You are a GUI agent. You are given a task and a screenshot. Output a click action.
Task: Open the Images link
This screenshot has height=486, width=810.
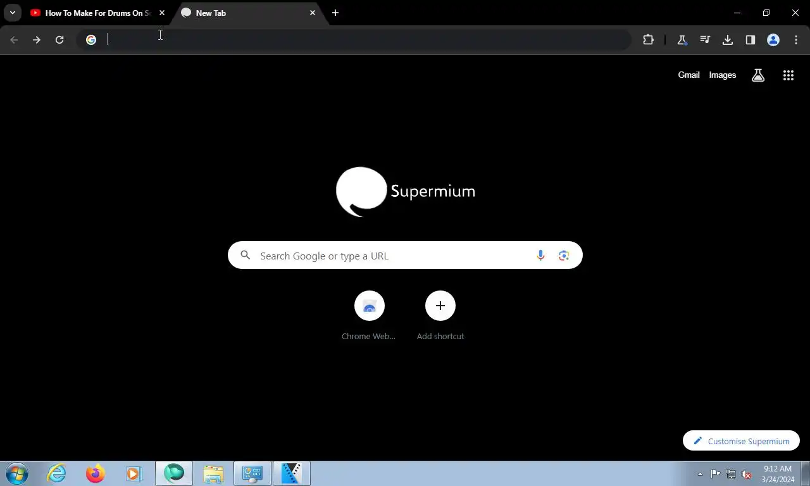tap(722, 75)
